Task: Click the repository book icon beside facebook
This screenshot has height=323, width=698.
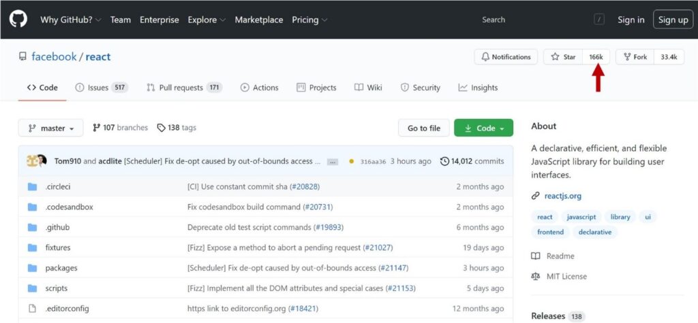Action: tap(22, 57)
